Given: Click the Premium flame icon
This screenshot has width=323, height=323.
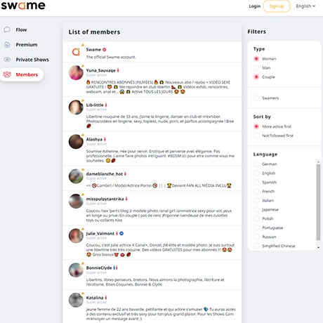Looking at the screenshot, I should pyautogui.click(x=7, y=44).
